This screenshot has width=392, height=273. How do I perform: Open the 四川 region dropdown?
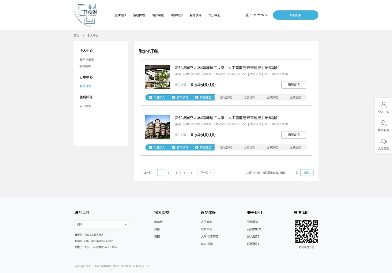102,224
